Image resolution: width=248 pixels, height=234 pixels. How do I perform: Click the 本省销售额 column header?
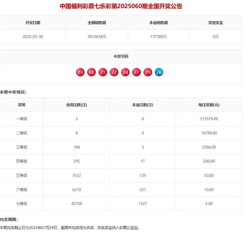click(158, 23)
